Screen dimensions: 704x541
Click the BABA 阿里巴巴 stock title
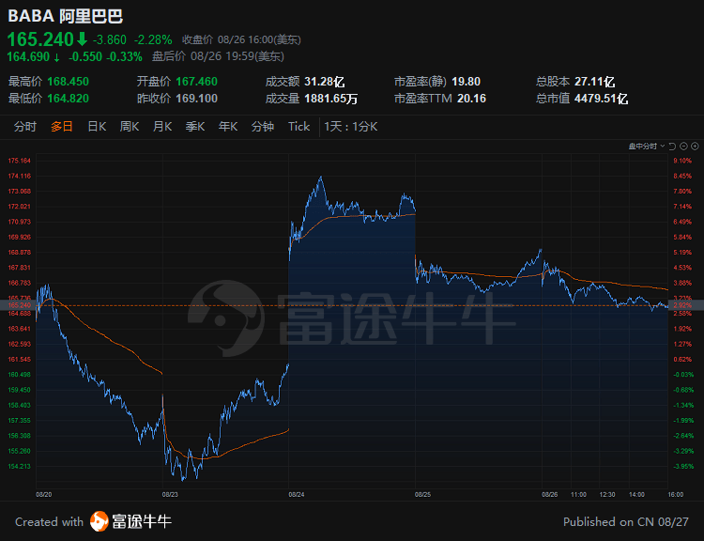66,16
